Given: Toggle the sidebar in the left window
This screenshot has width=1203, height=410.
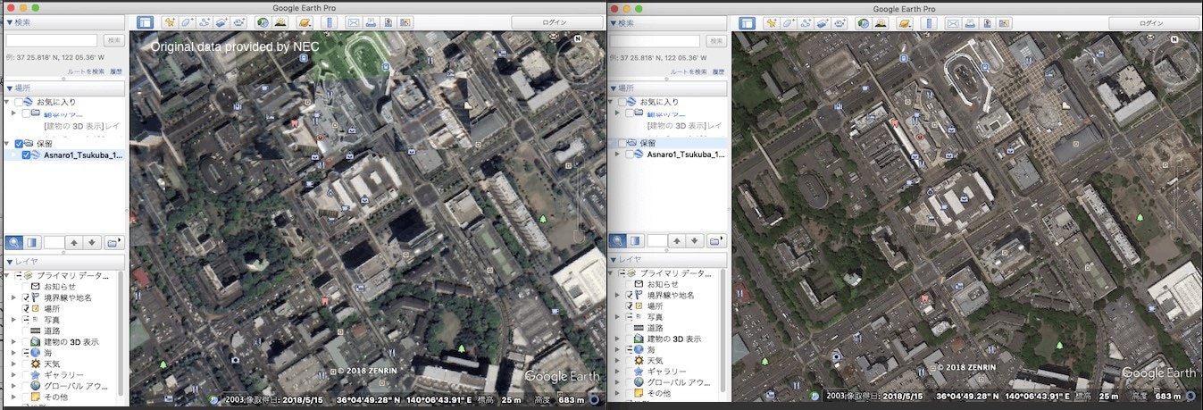Looking at the screenshot, I should pos(144,22).
